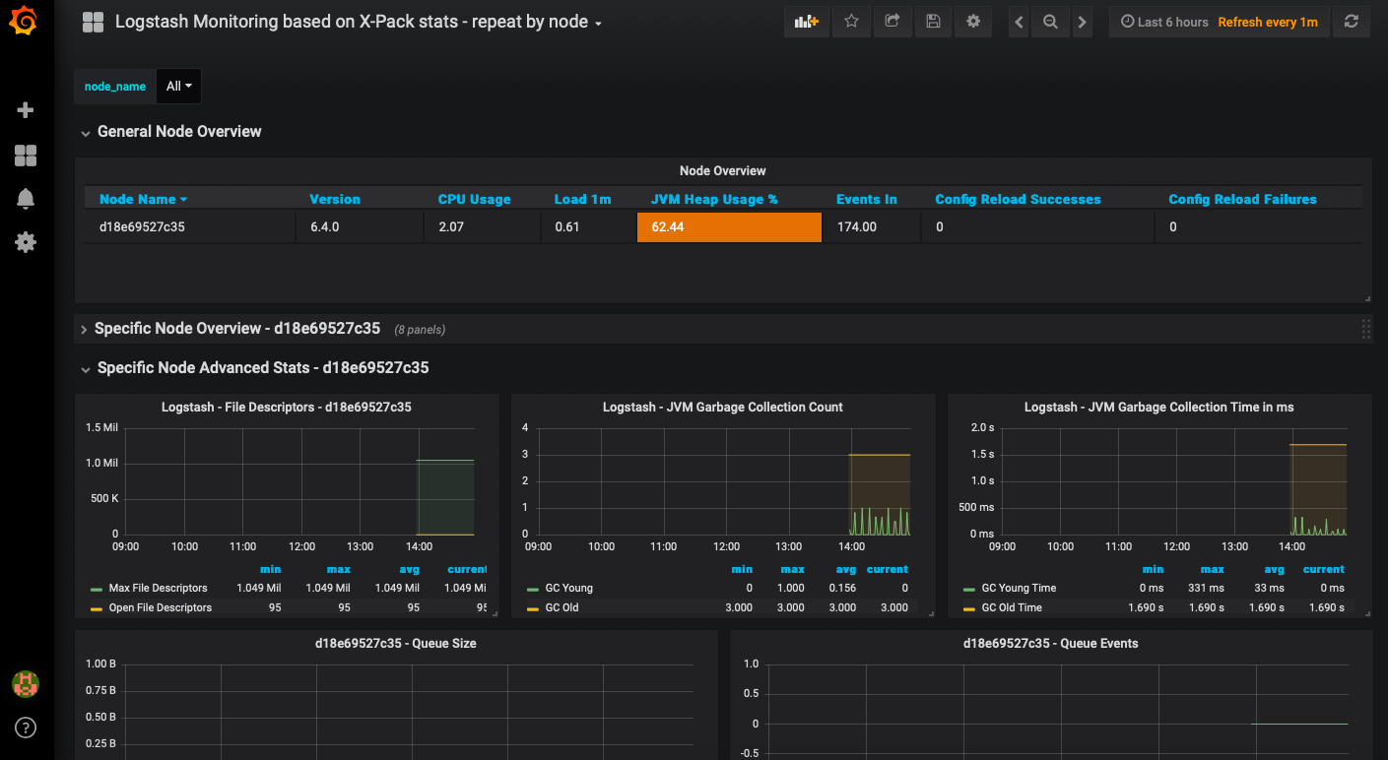This screenshot has height=760, width=1388.
Task: Open the node_name All dropdown
Action: click(x=178, y=87)
